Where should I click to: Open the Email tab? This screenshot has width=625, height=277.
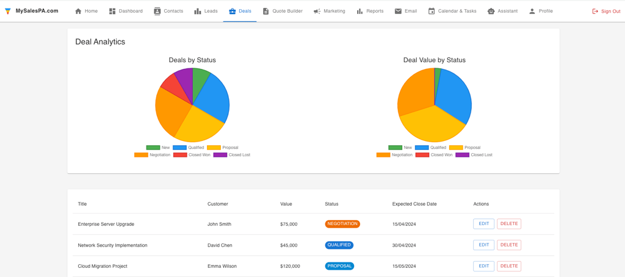tap(406, 11)
